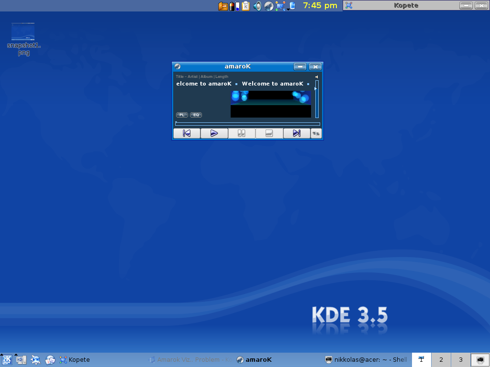
Task: Open the volume mixer tray icon
Action: 257,6
